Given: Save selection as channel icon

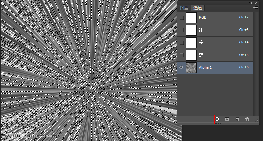Looking at the screenshot, I should point(227,119).
